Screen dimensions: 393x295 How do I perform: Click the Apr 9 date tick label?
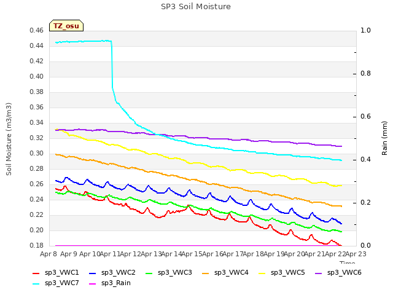coord(69,254)
